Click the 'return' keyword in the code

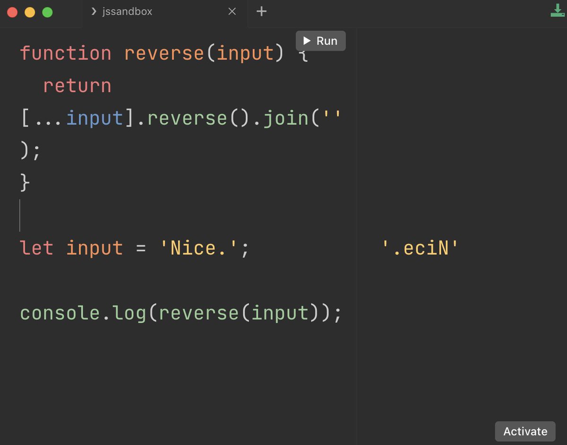[x=77, y=86]
